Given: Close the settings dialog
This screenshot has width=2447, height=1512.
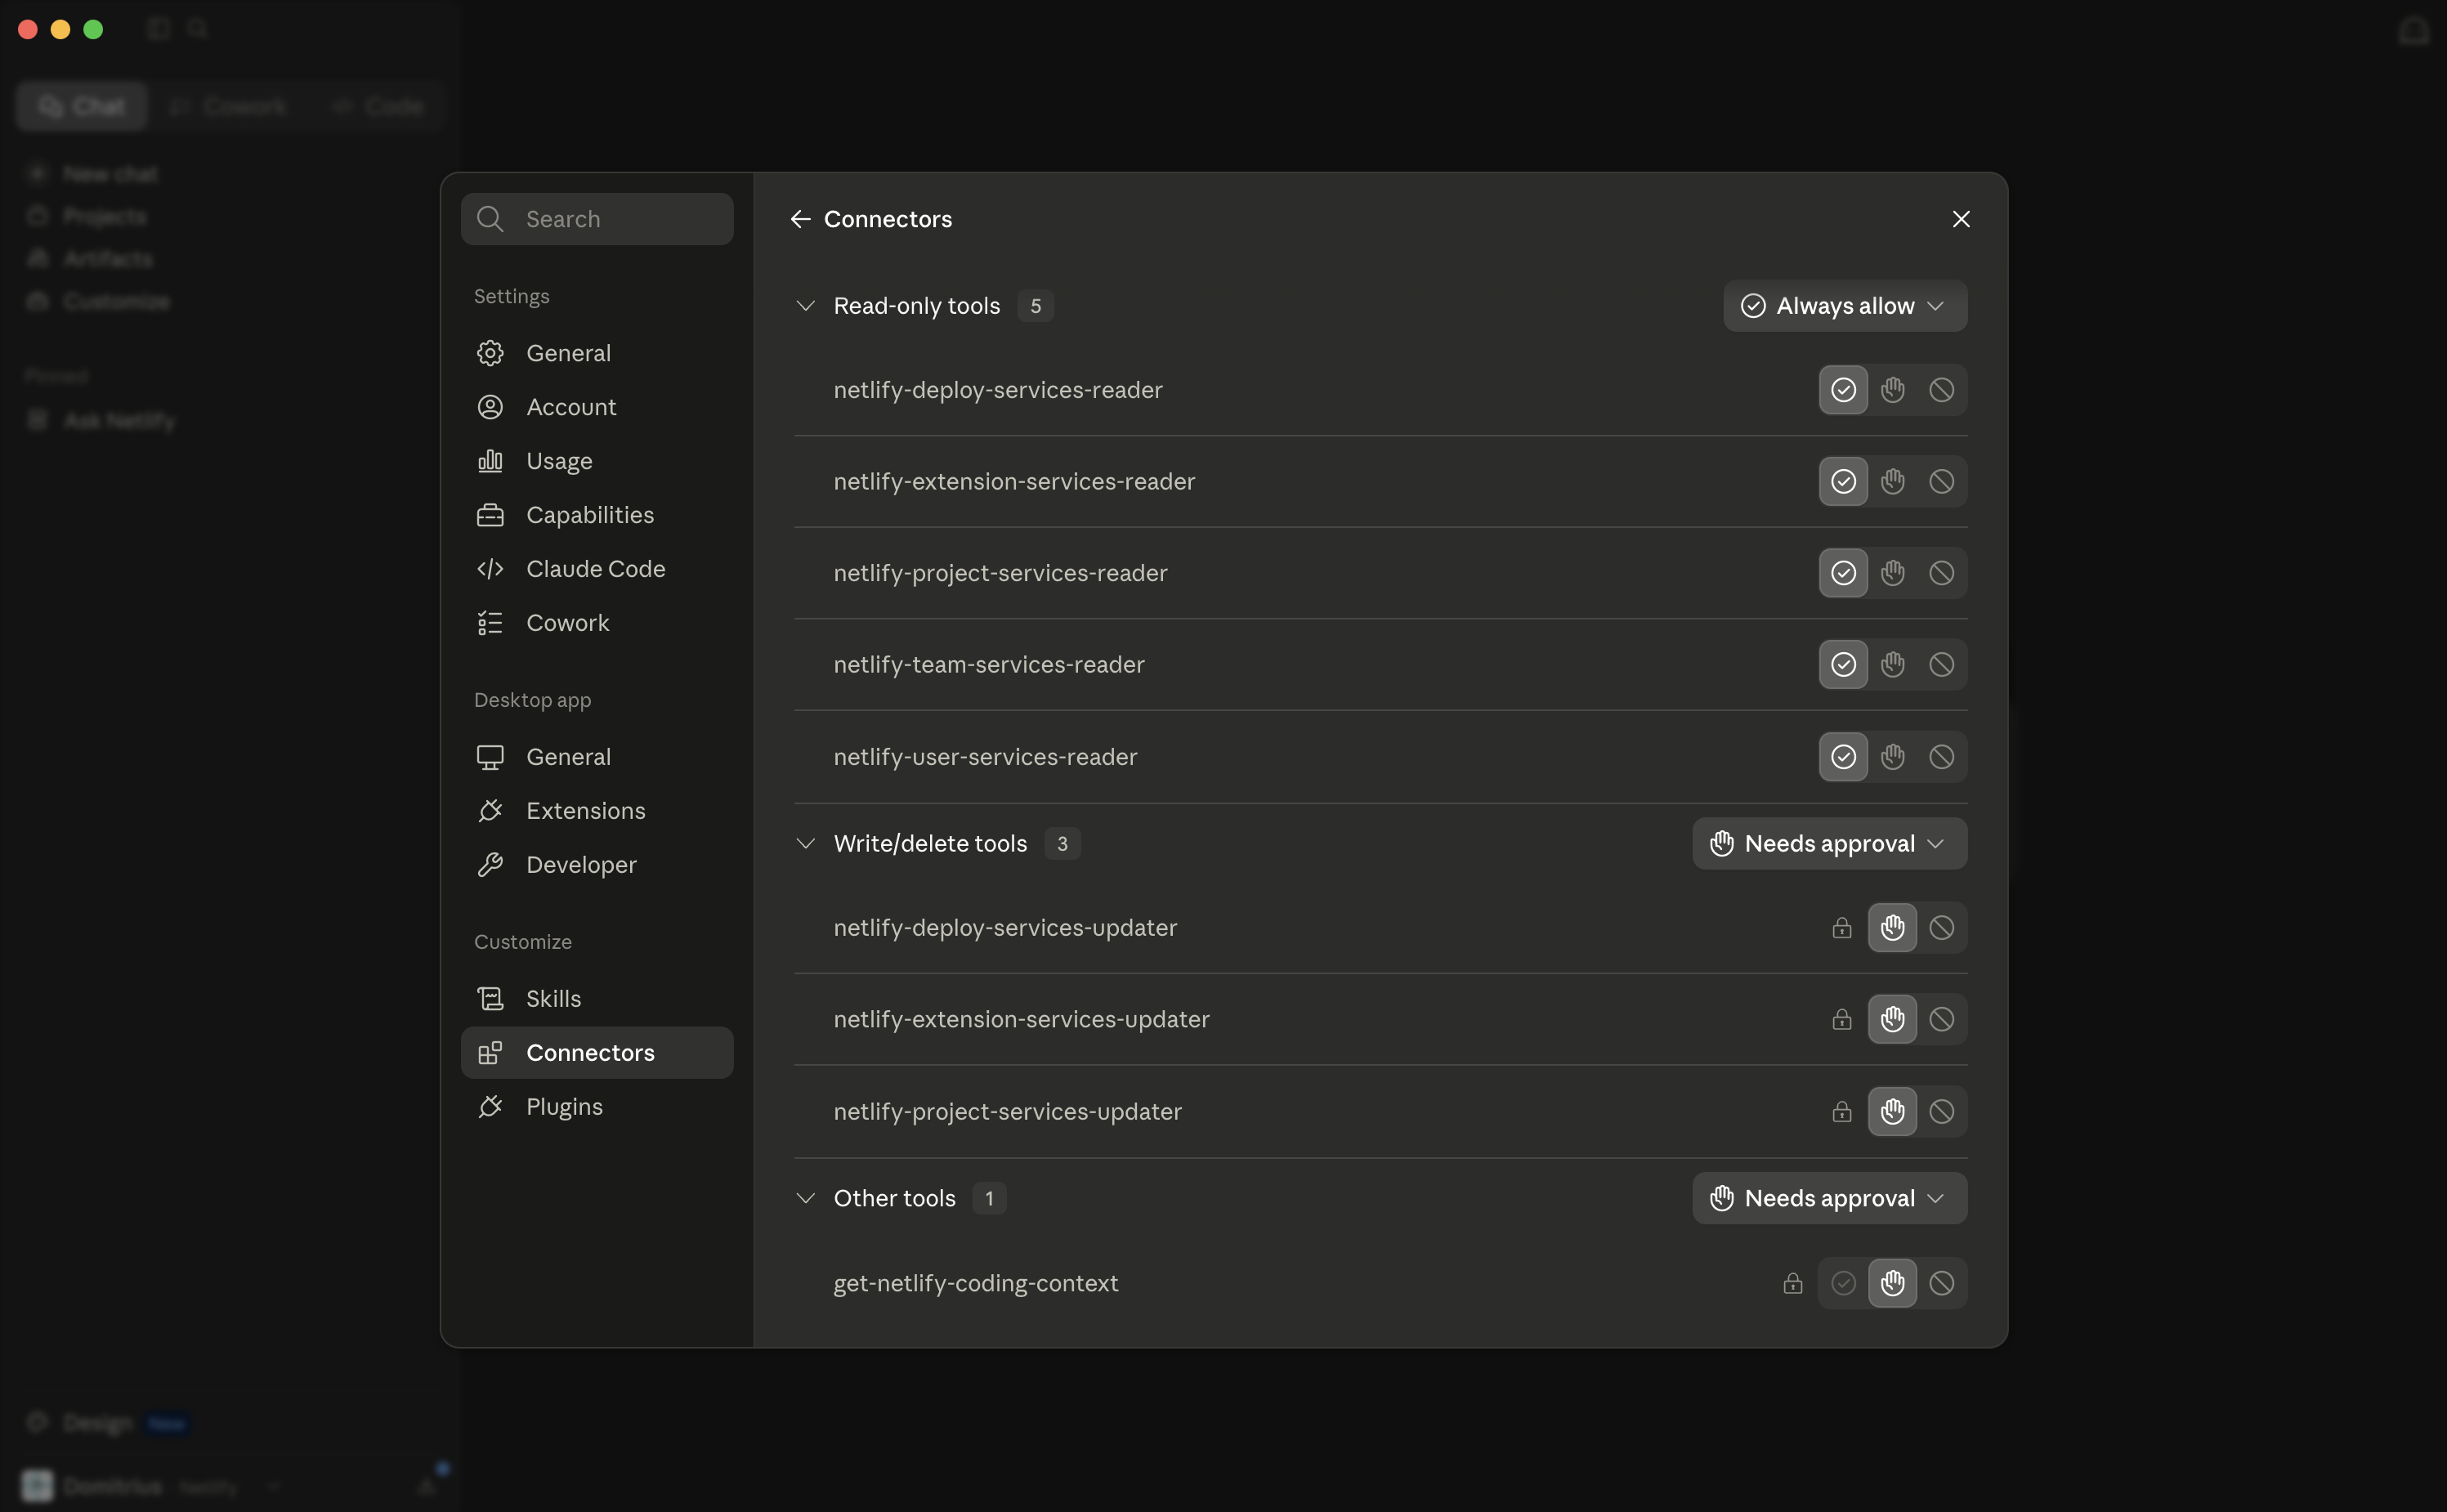Looking at the screenshot, I should pyautogui.click(x=1961, y=219).
